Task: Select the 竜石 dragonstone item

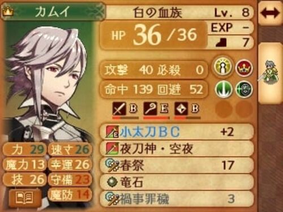Action: [177, 182]
